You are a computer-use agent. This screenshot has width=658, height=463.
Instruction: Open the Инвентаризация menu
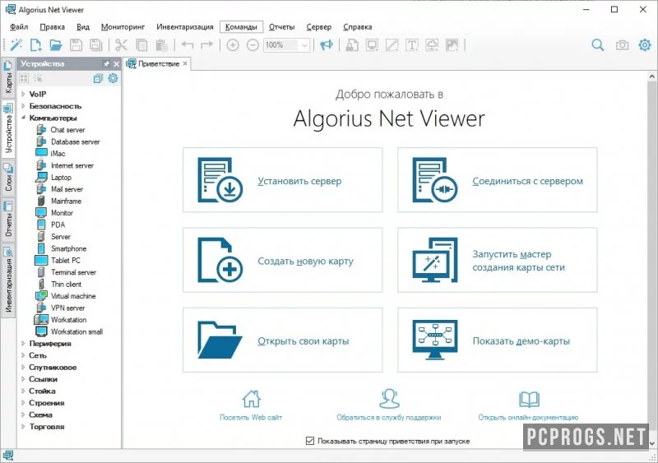185,27
